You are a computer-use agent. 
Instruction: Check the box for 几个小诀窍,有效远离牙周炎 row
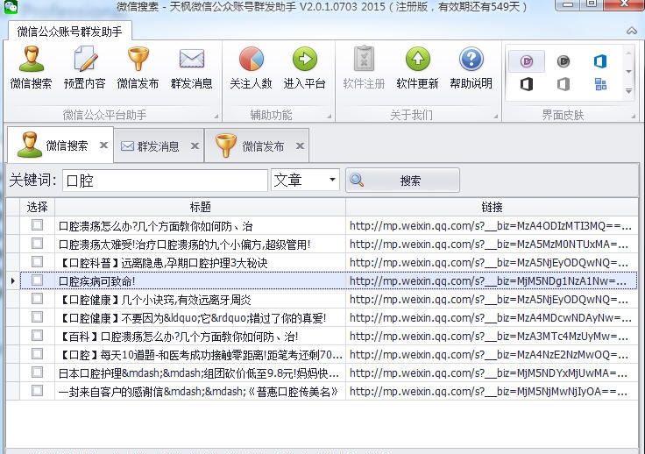click(x=37, y=299)
